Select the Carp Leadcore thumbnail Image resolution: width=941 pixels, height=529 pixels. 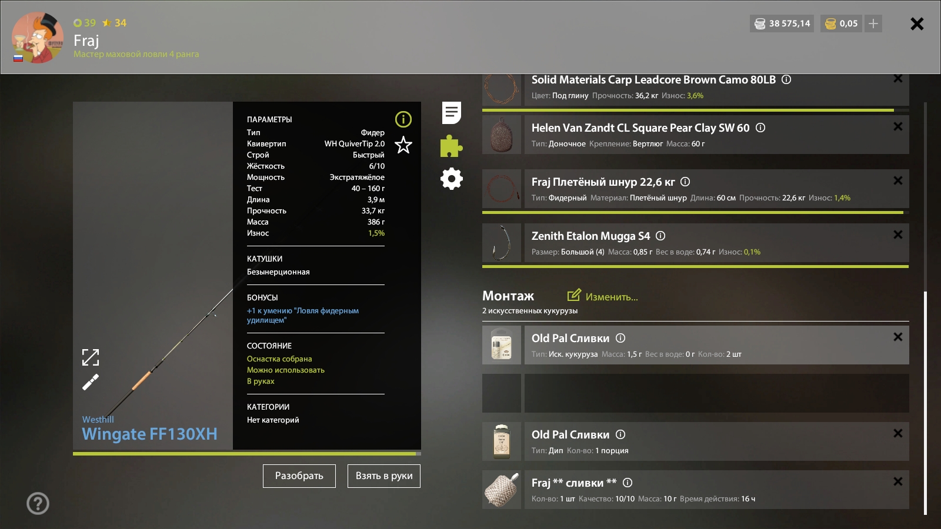coord(502,90)
